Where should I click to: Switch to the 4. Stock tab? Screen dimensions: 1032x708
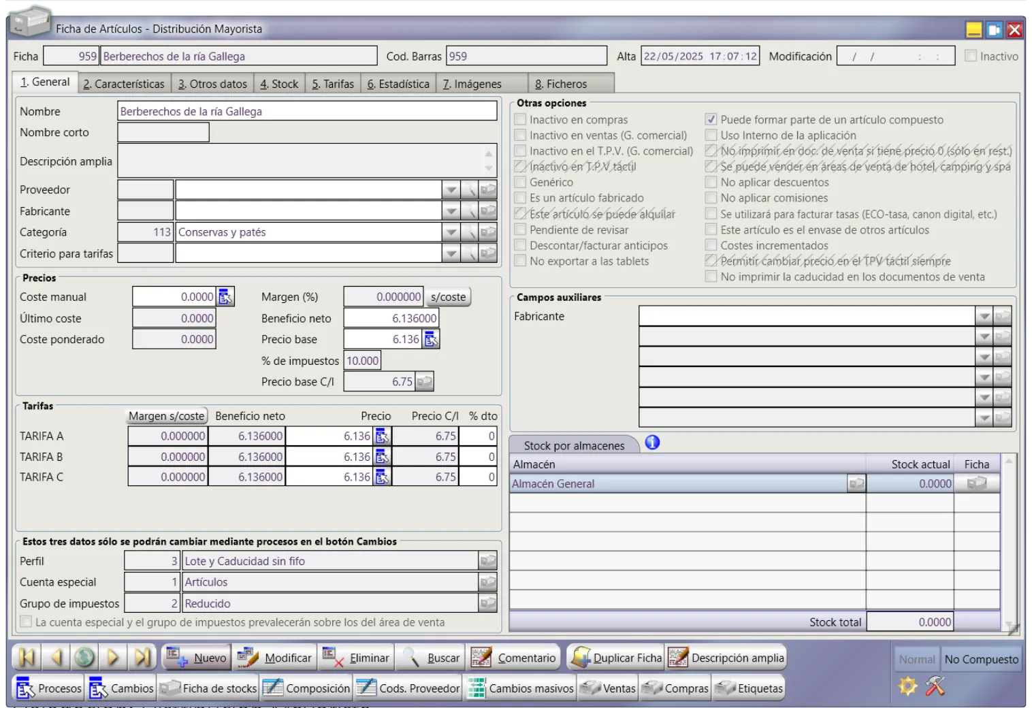[x=279, y=84]
